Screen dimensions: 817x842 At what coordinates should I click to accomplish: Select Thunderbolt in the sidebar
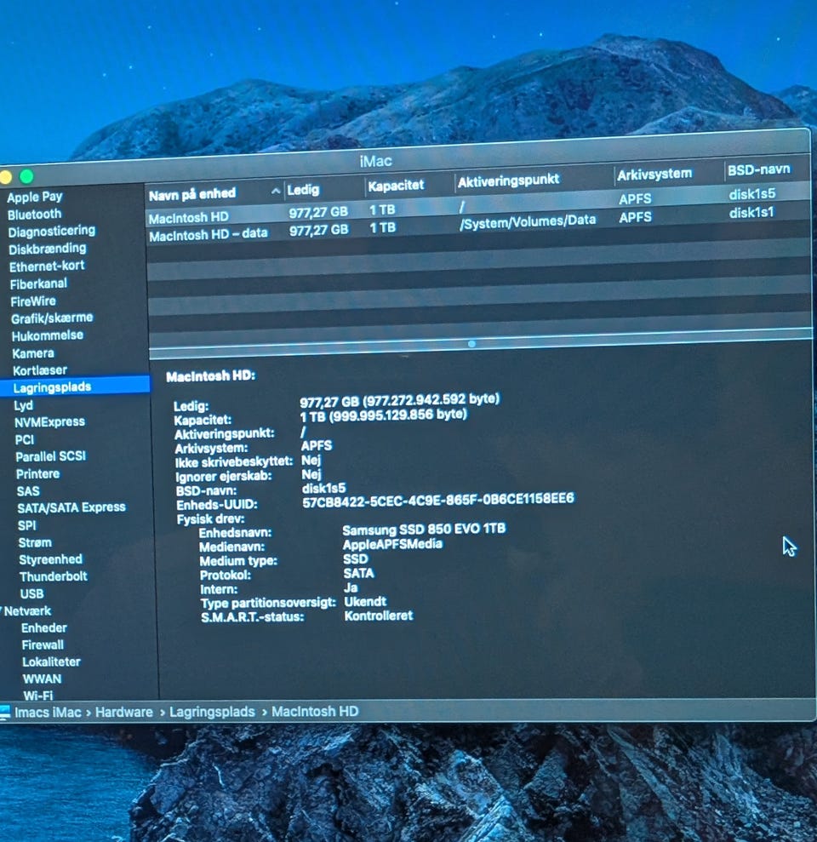(53, 576)
